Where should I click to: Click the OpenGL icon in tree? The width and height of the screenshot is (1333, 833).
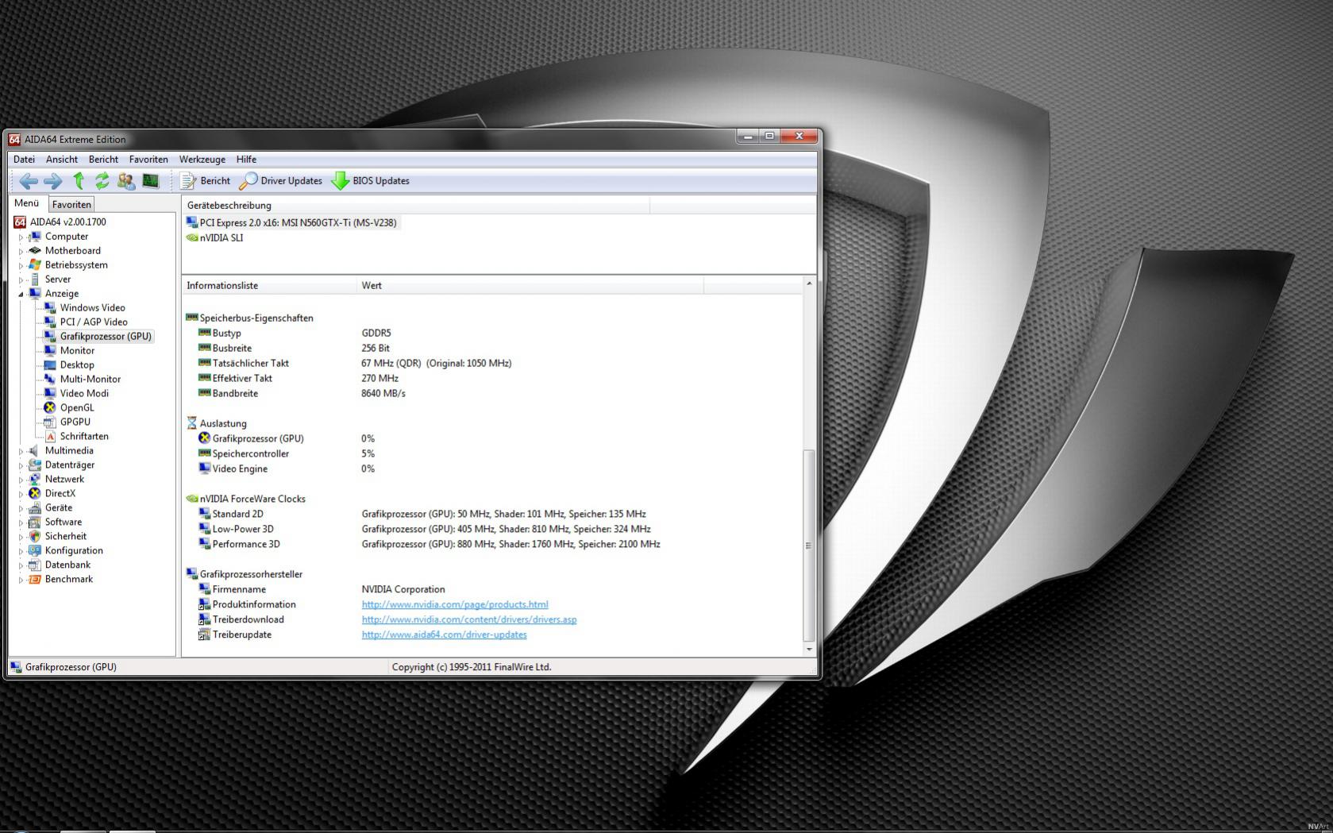[50, 408]
